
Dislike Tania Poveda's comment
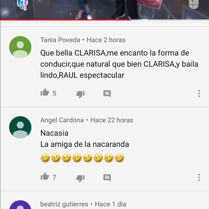(x=80, y=94)
